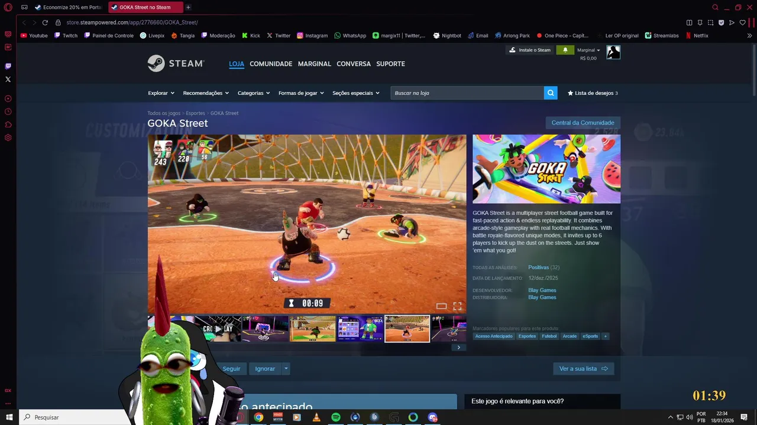This screenshot has height=425, width=757.
Task: Click the search magnifier button
Action: [x=551, y=93]
